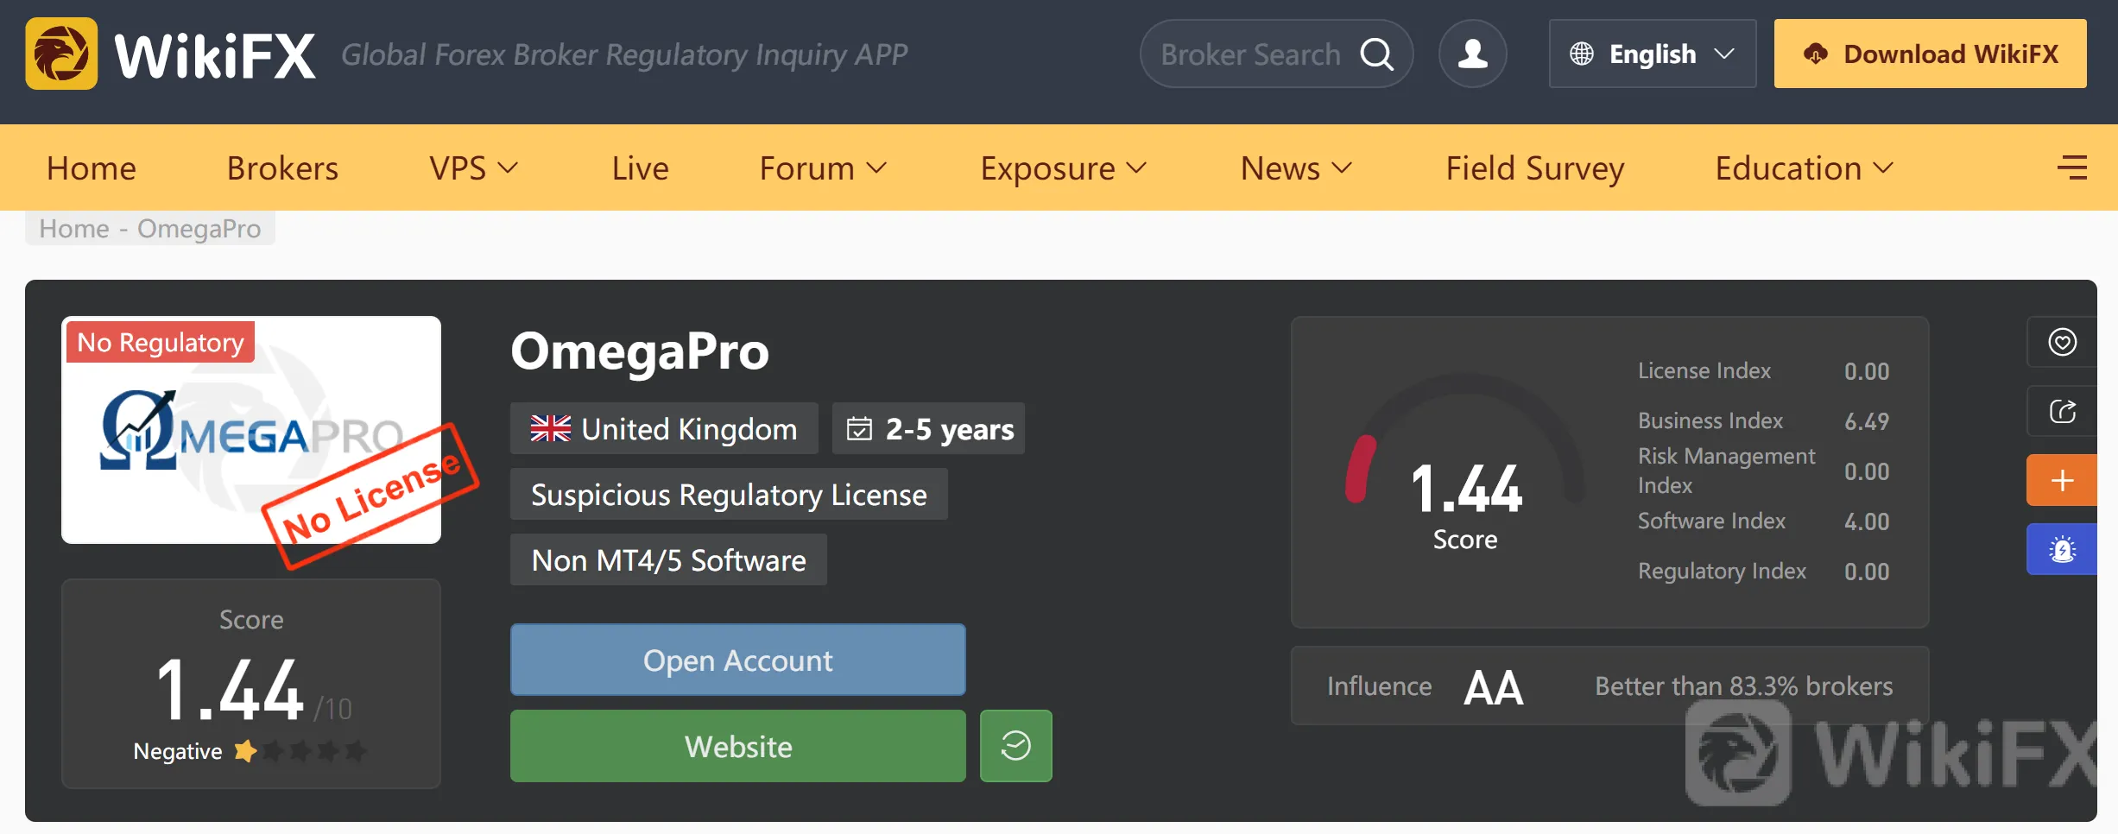2118x834 pixels.
Task: Click the Better than 83.3% brokers text
Action: (1743, 686)
